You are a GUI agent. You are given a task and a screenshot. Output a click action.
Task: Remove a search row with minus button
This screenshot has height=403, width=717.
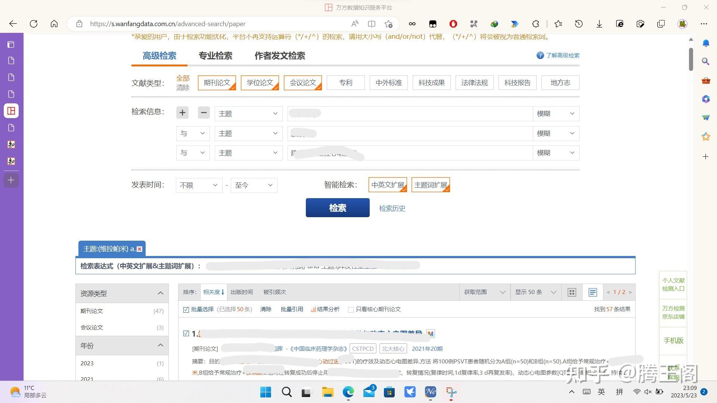(x=204, y=112)
